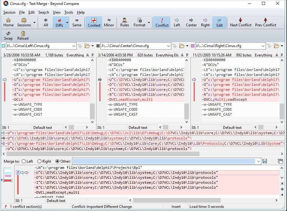Image resolution: width=287 pixels, height=211 pixels.
Task: Toggle the output pane layout button
Action: tap(280, 161)
